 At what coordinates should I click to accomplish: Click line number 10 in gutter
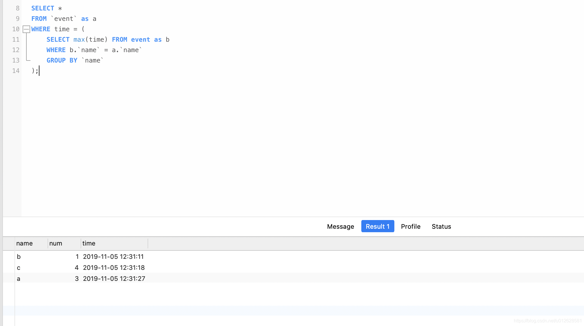click(x=16, y=29)
